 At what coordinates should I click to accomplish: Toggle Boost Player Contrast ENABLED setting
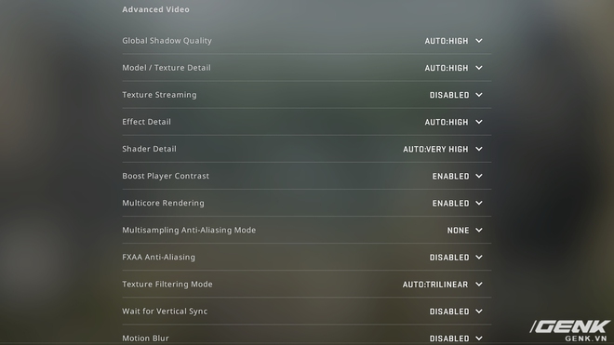450,177
